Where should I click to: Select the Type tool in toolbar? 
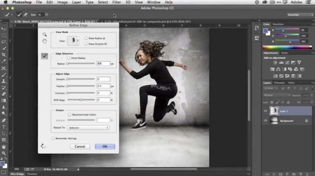coord(4,127)
